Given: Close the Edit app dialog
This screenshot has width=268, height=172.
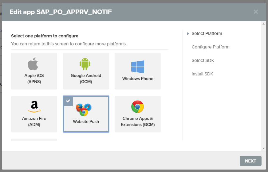Looking at the screenshot, I should (256, 12).
